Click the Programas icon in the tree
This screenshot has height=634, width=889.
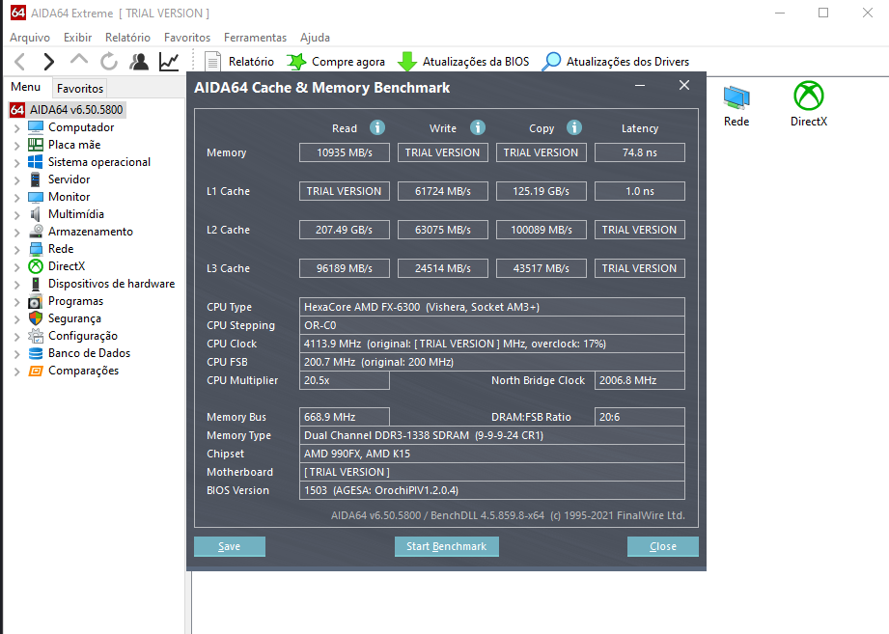coord(36,301)
